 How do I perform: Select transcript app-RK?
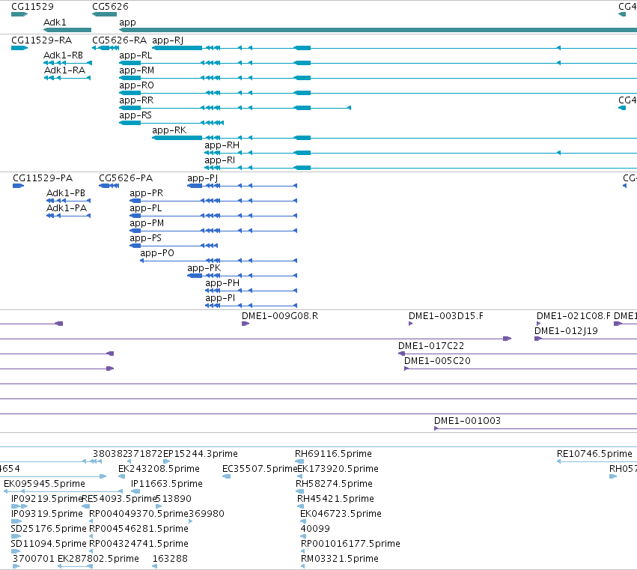tap(394, 138)
